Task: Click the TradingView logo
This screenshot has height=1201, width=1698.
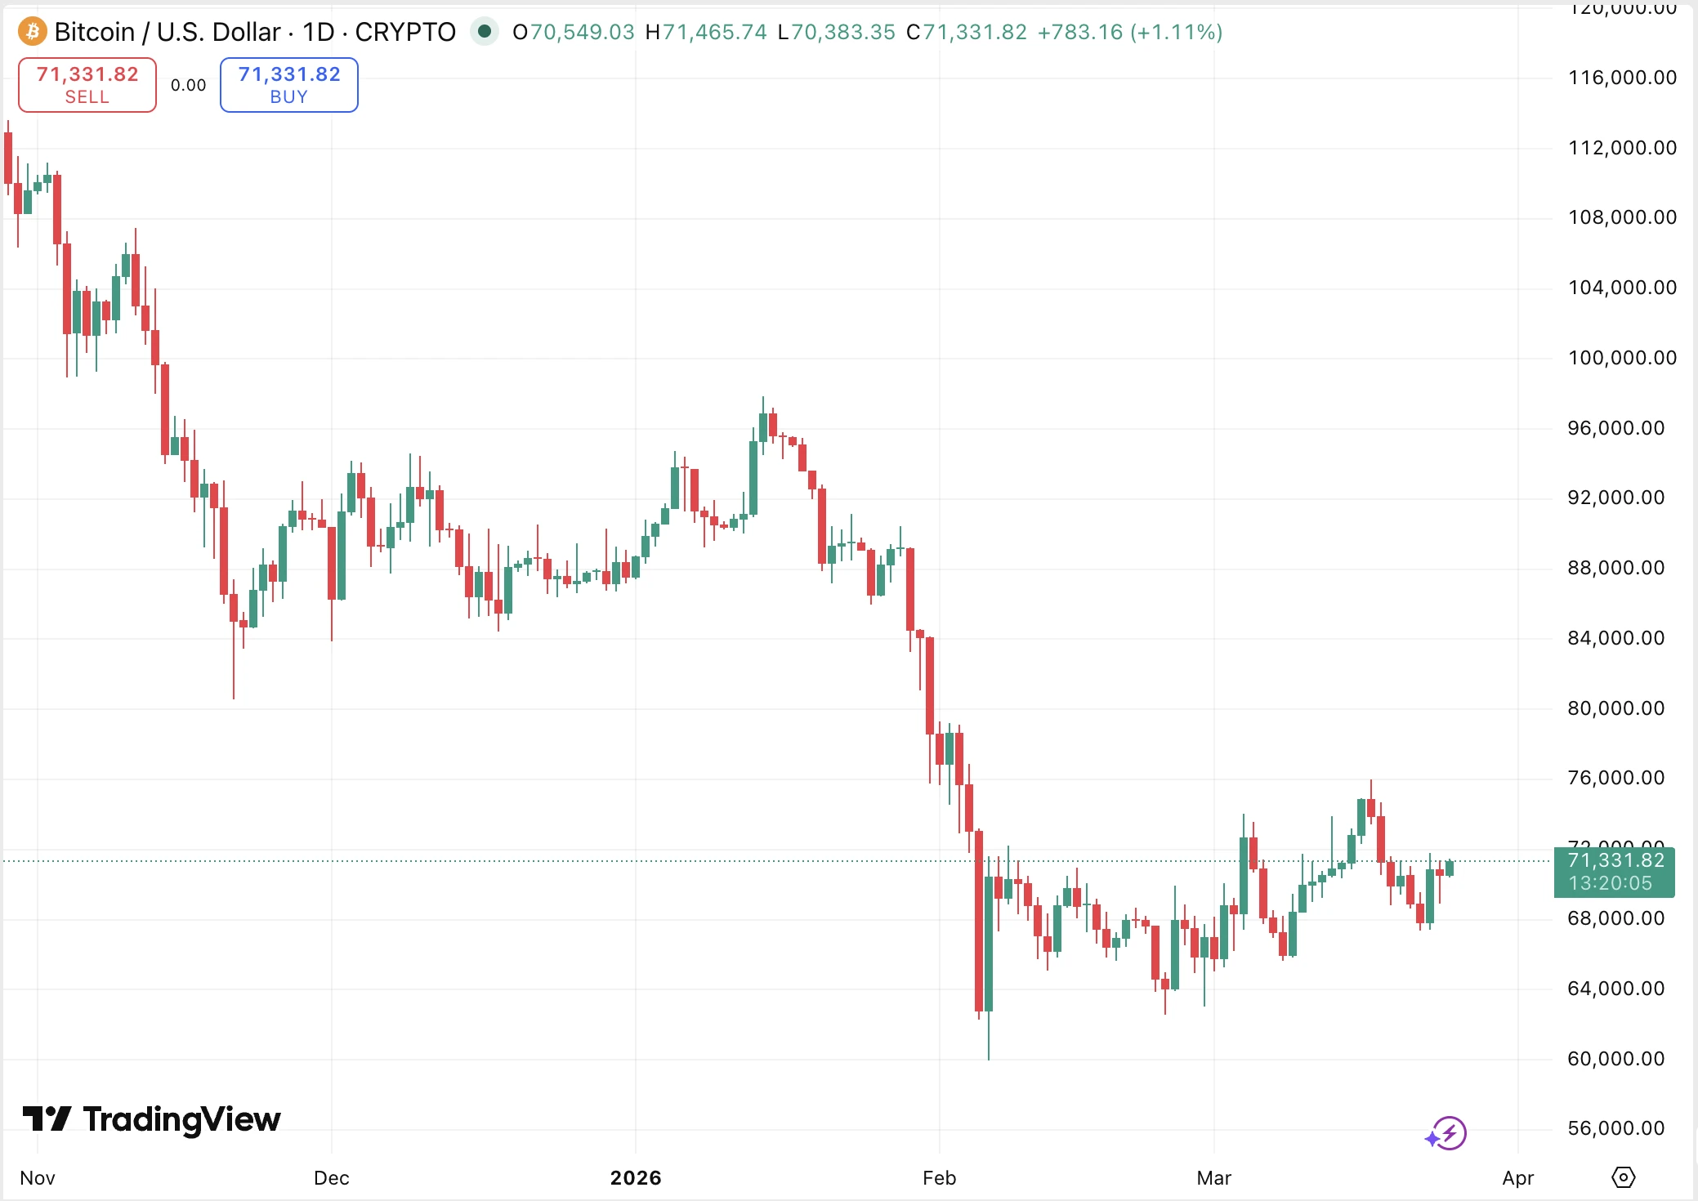Action: click(x=152, y=1118)
